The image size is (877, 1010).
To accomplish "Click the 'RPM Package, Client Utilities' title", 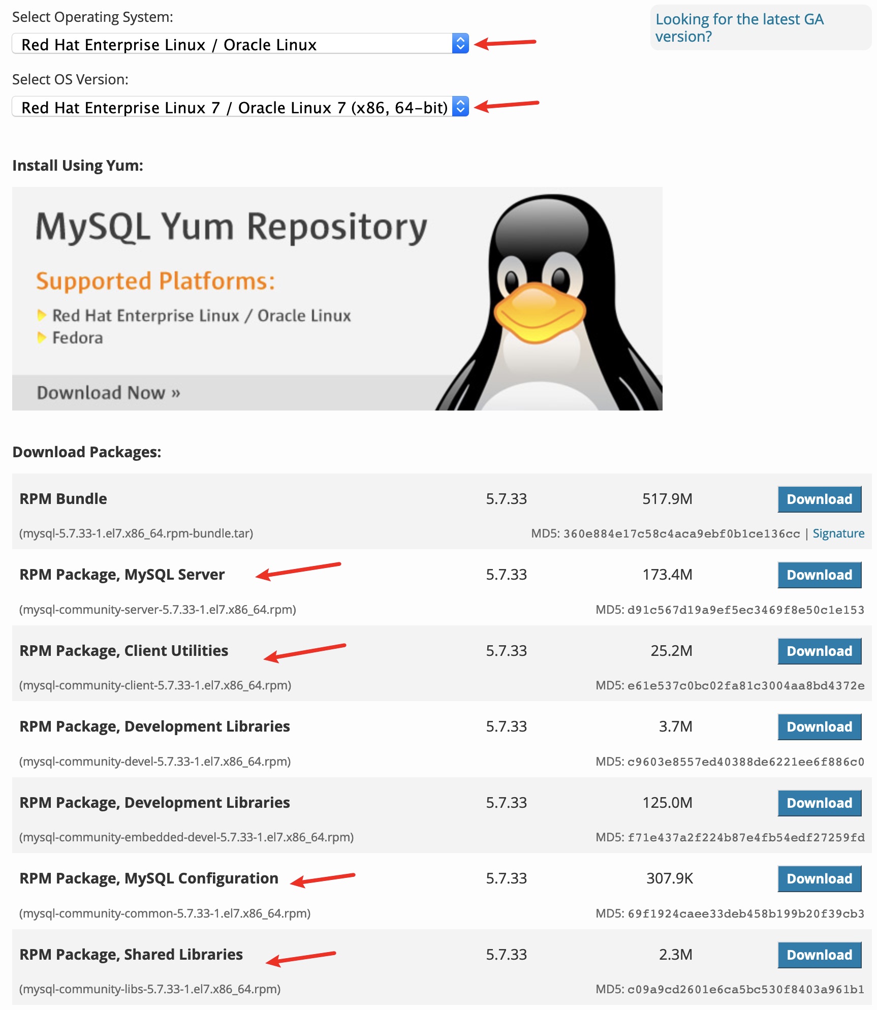I will pyautogui.click(x=124, y=651).
